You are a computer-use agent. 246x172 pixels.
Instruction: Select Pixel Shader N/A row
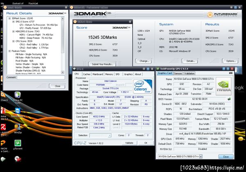24,61
